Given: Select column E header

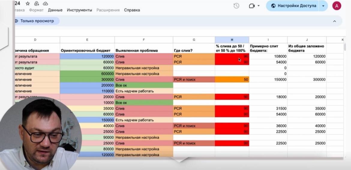Looking at the screenshot, I should 87,40.
